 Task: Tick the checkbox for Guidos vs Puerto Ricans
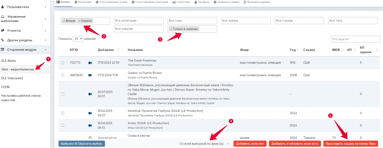63,75
